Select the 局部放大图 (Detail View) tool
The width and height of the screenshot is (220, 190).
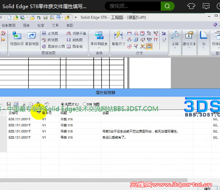pos(53,46)
